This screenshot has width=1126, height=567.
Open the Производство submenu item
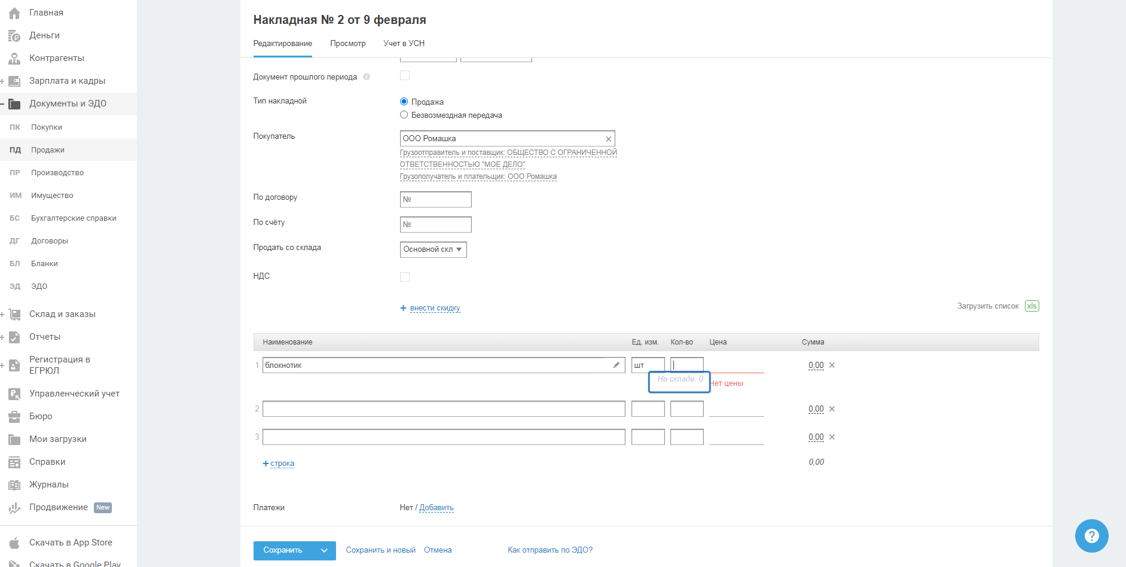(x=68, y=173)
